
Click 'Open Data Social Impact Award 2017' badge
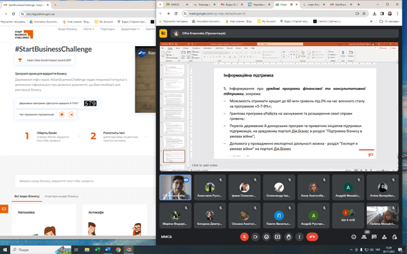(x=45, y=60)
